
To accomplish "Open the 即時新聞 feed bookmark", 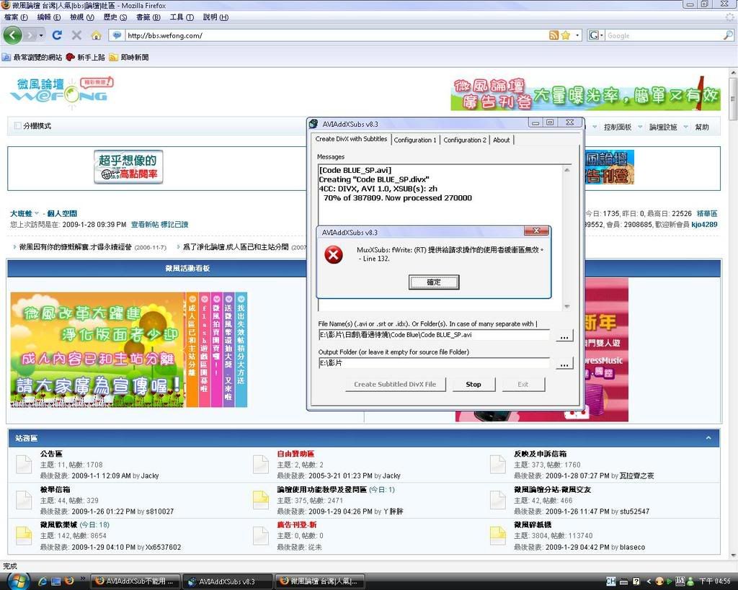I will pyautogui.click(x=128, y=57).
